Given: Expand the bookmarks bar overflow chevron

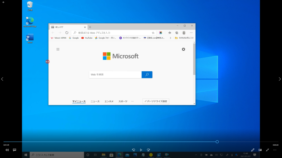Looking at the screenshot, I should 170,38.
